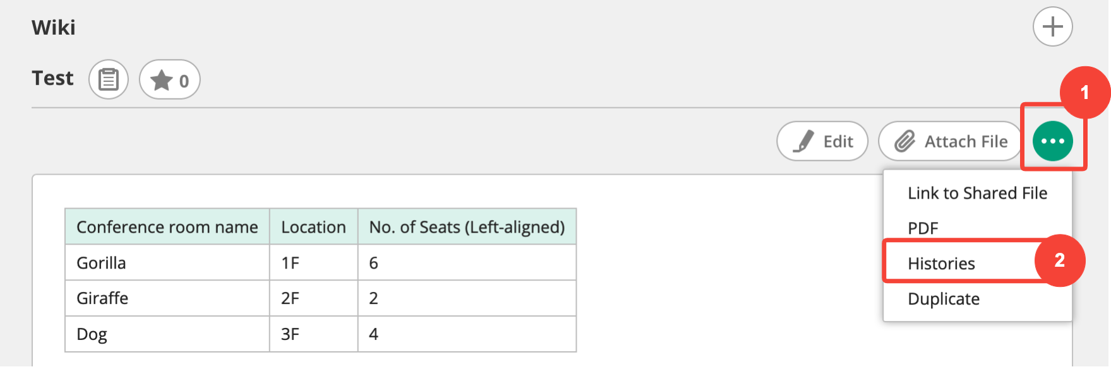Click the Attach File paperclip button
This screenshot has height=367, width=1111.
tap(950, 141)
